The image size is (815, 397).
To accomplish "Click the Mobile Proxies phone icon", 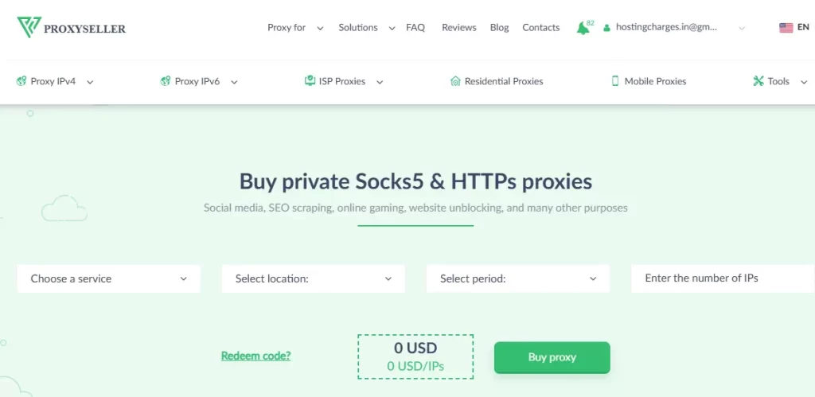I will tap(615, 81).
